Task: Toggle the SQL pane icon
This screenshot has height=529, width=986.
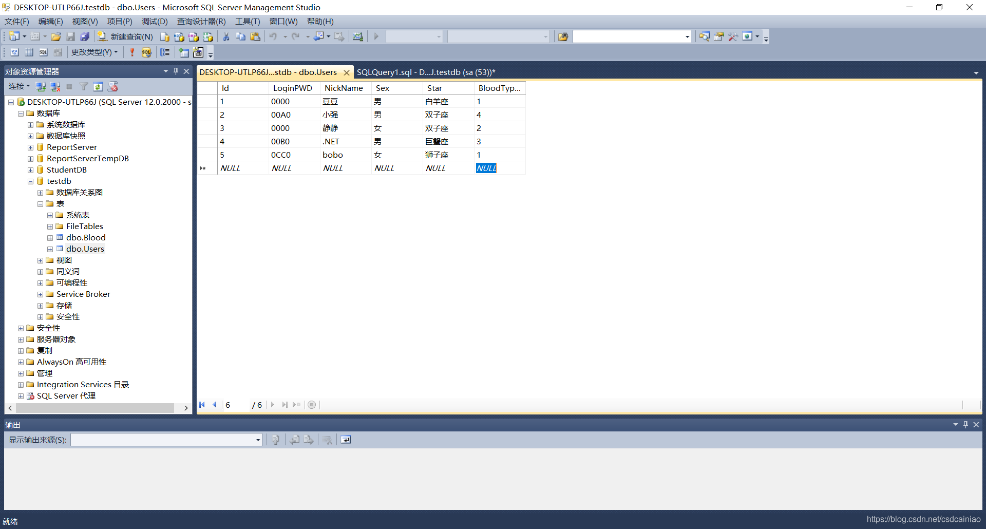Action: pyautogui.click(x=44, y=52)
